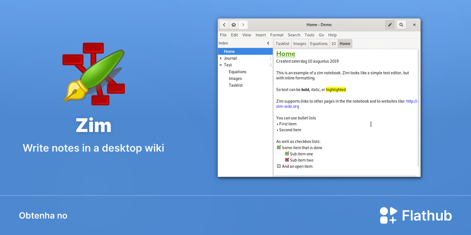Toggle the 'Sub item one' checkbox
The image size is (471, 235).
coord(287,154)
